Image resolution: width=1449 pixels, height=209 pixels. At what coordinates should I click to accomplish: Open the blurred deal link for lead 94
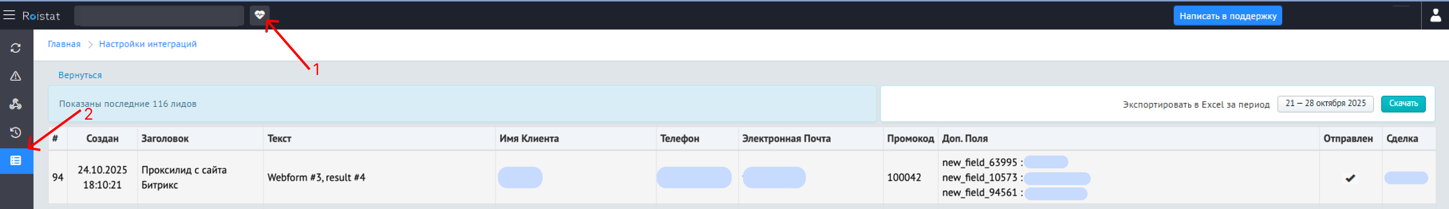click(1406, 178)
